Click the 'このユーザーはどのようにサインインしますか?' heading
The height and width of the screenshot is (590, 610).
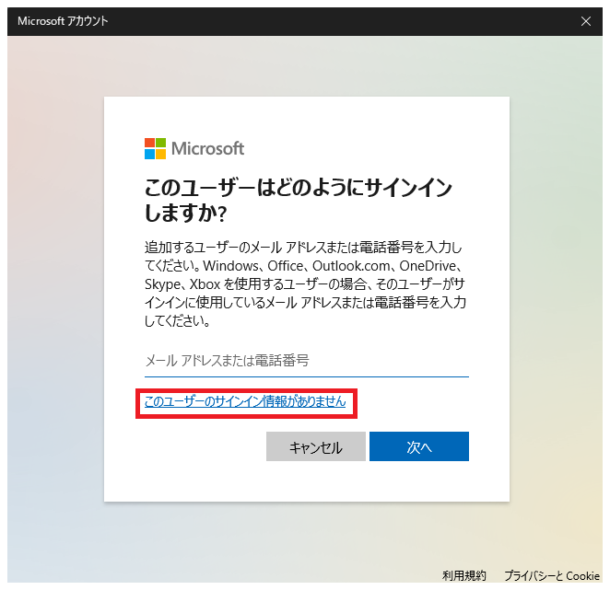298,200
